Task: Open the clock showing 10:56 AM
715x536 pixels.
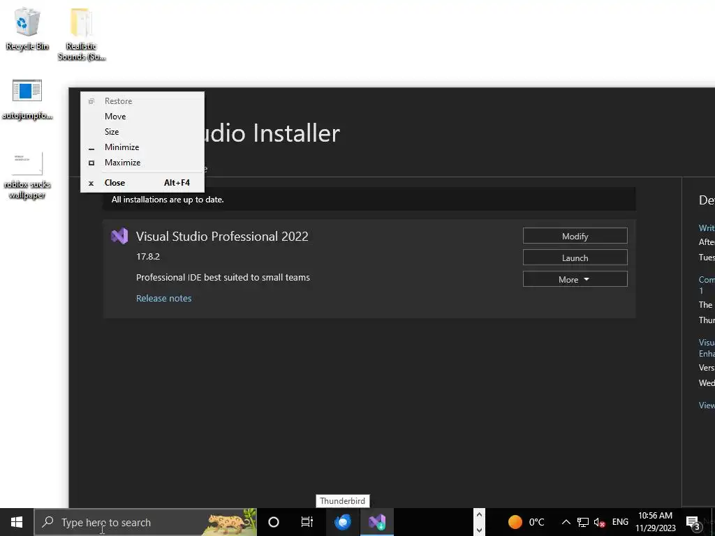Action: click(x=655, y=522)
